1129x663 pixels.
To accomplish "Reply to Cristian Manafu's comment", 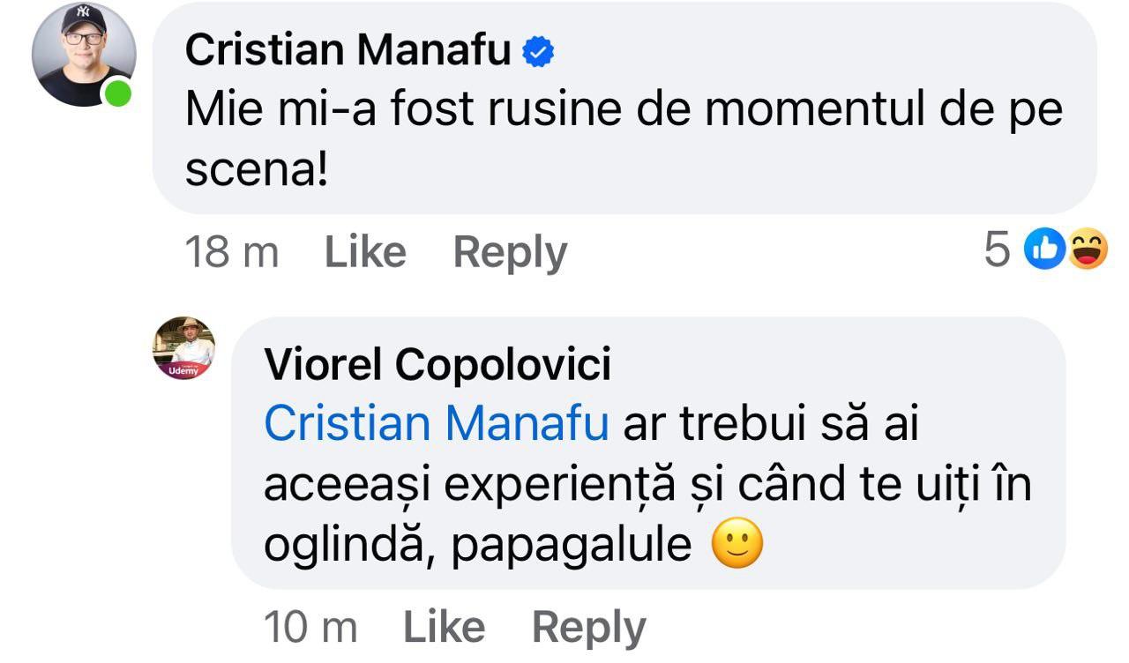I will coord(510,253).
